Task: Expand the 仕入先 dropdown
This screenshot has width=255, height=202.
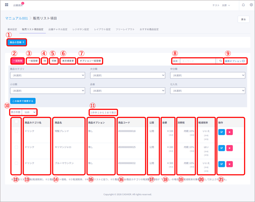Action: pos(207,91)
